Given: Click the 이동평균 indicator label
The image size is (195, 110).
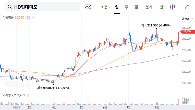Looking at the screenshot, I should tap(8, 18).
